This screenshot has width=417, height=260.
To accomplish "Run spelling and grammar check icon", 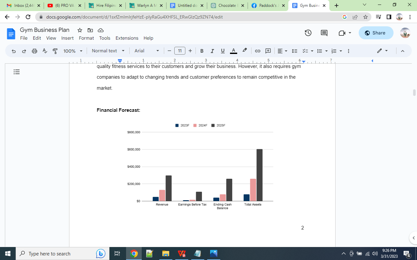I will (x=45, y=51).
